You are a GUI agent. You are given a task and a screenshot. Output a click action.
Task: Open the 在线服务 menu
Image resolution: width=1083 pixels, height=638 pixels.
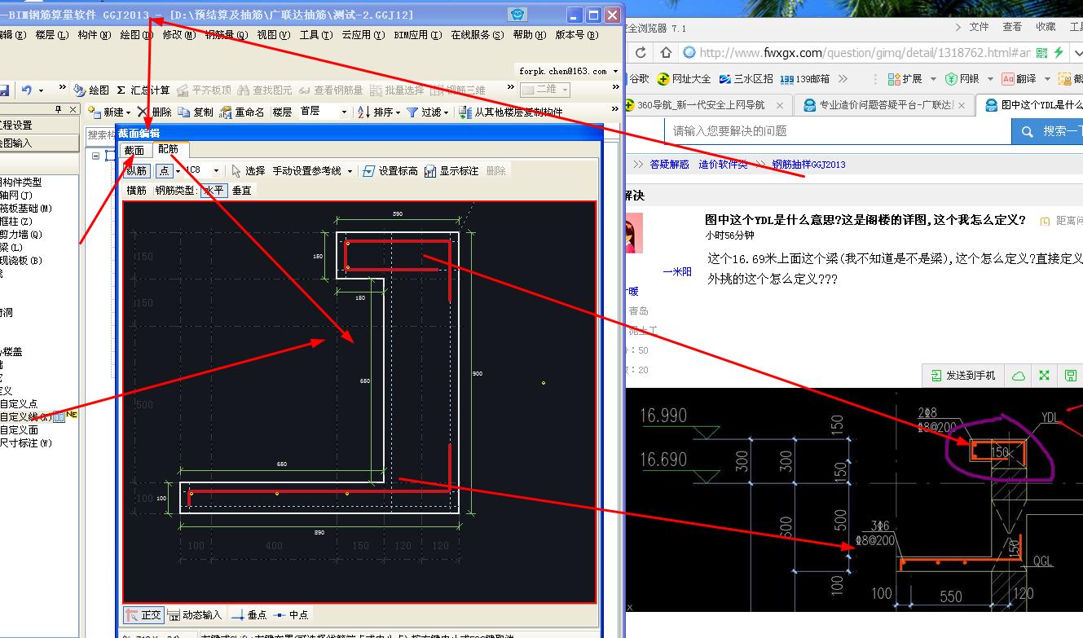click(x=478, y=35)
